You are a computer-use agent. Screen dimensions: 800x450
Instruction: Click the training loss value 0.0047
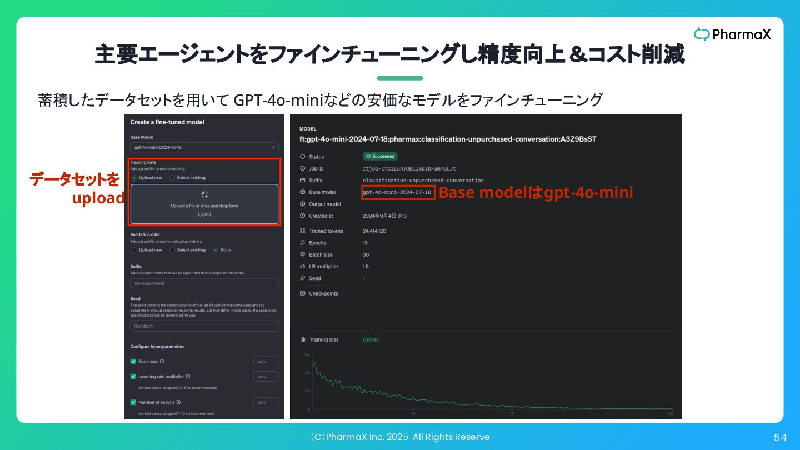tap(371, 339)
